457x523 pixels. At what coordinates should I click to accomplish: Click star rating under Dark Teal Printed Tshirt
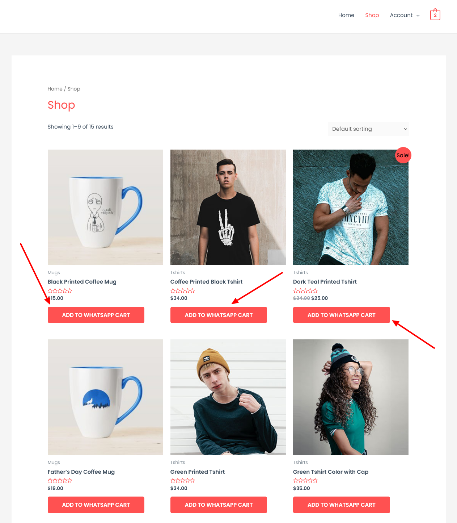[305, 291]
